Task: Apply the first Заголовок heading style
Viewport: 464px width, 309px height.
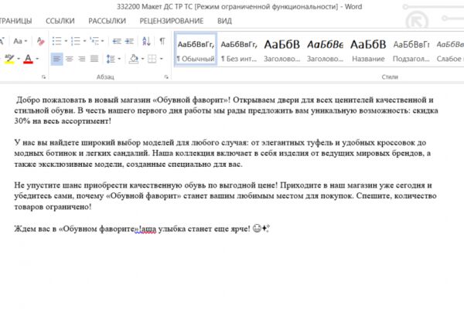Action: pyautogui.click(x=281, y=49)
